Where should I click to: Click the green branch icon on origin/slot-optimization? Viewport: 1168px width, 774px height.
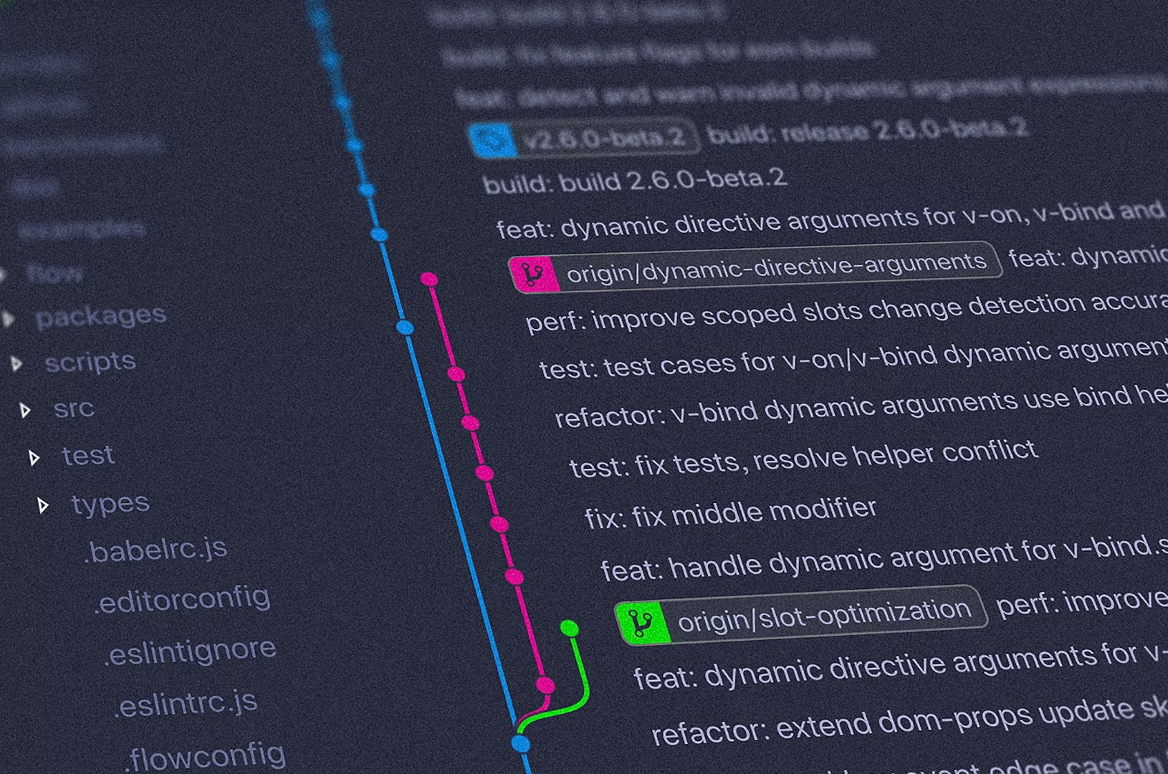643,623
